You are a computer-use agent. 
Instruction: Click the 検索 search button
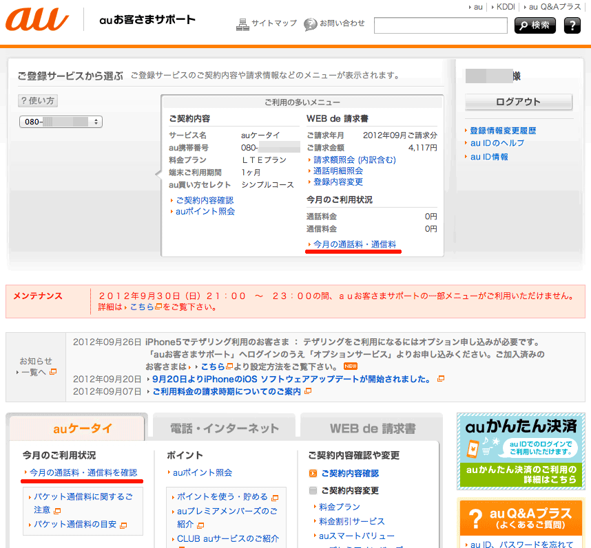535,25
